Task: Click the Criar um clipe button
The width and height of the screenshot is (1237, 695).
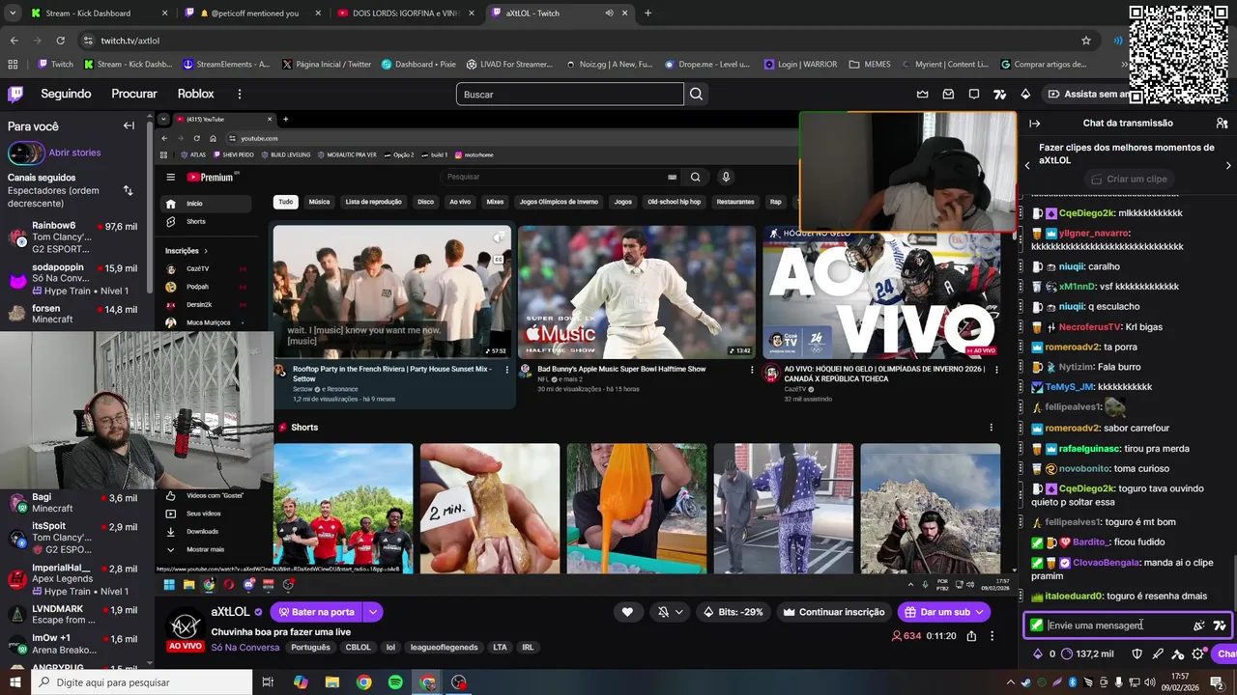Action: click(1128, 179)
